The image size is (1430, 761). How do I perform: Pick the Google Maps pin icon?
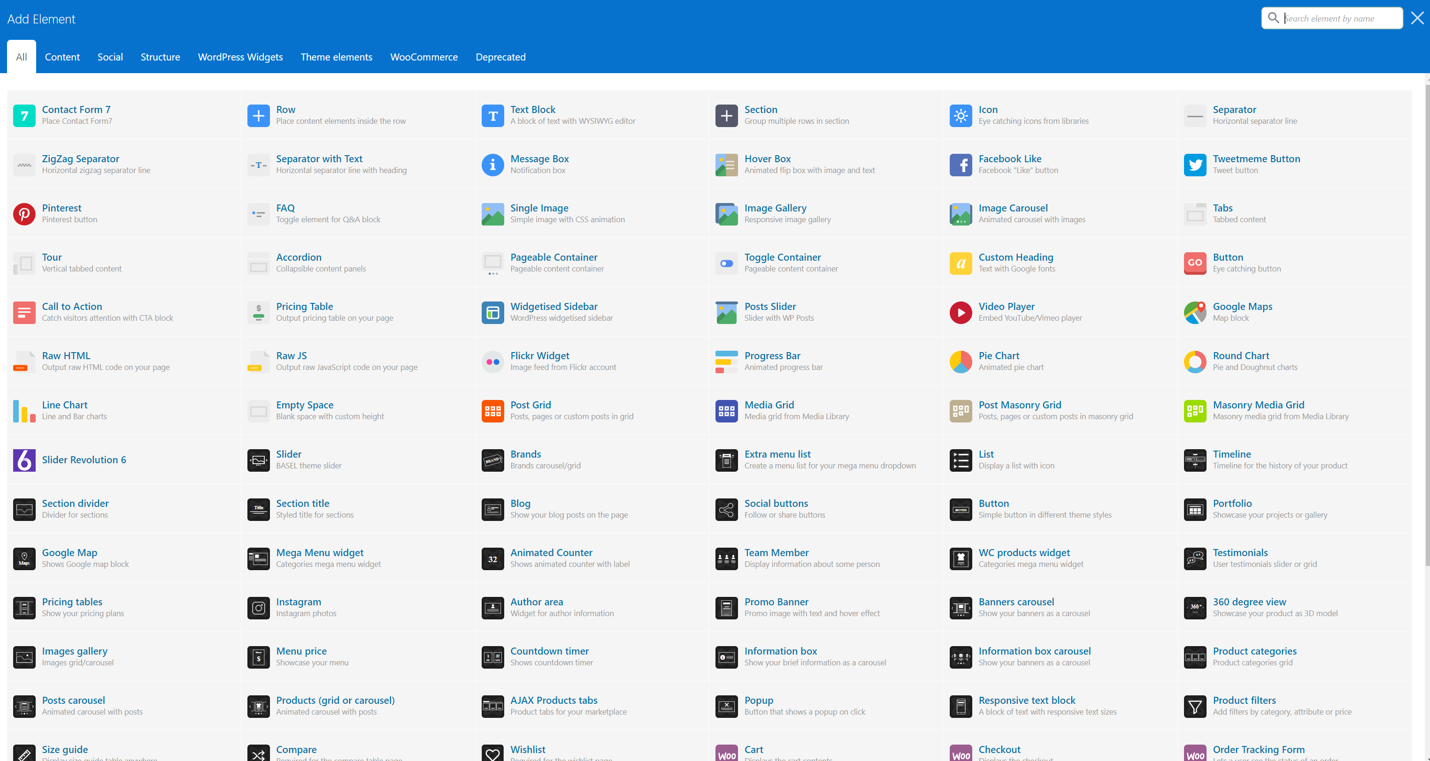pos(1195,313)
